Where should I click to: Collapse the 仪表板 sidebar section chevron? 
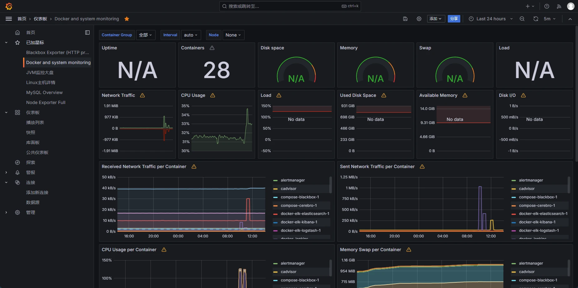(6, 112)
